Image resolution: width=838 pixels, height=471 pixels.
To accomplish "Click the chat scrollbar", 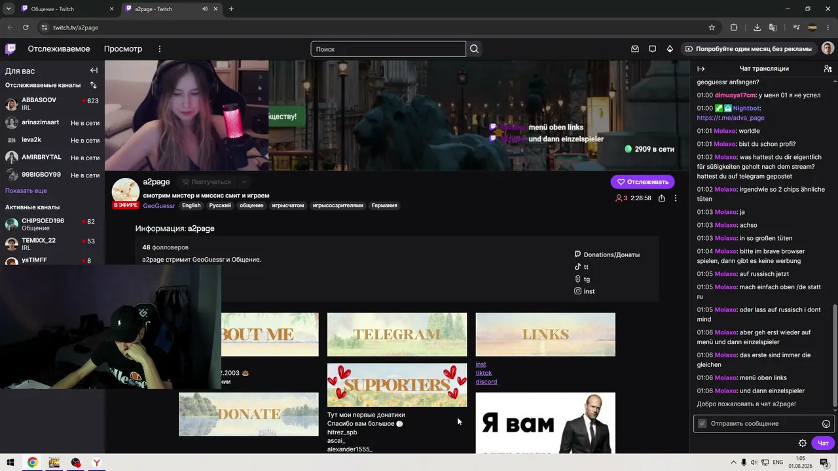I will 834,355.
